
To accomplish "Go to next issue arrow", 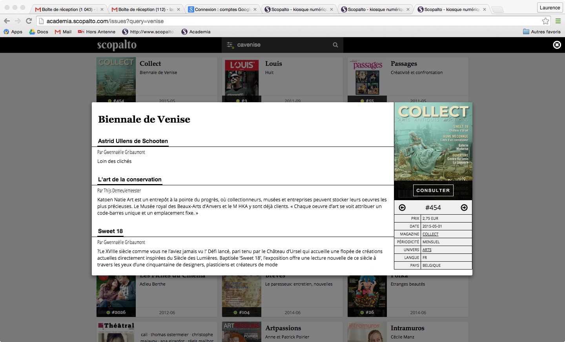I will pos(464,208).
